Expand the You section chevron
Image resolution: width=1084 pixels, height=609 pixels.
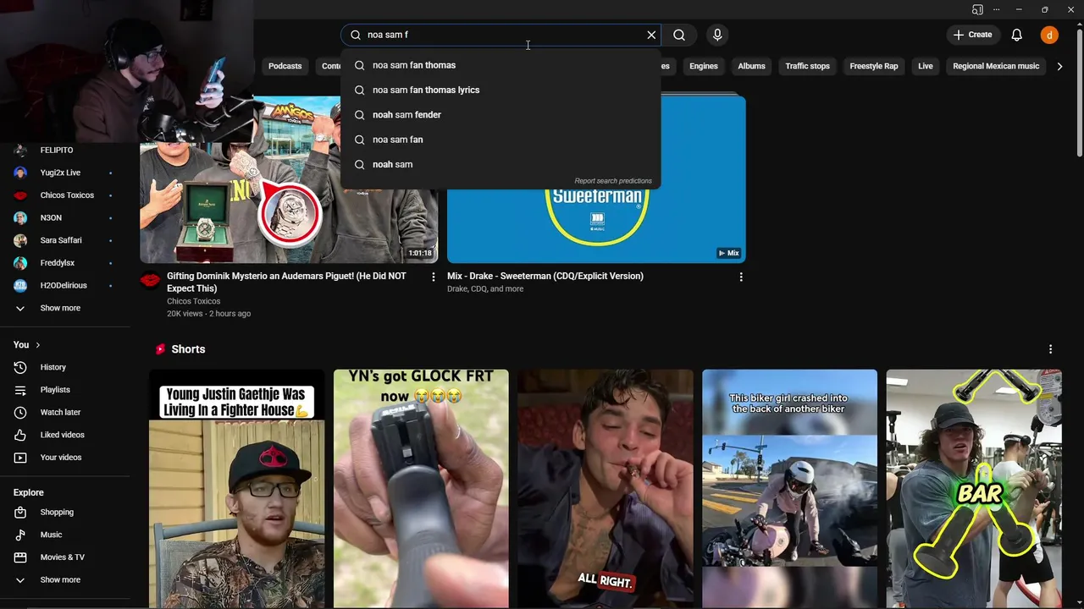pos(37,345)
